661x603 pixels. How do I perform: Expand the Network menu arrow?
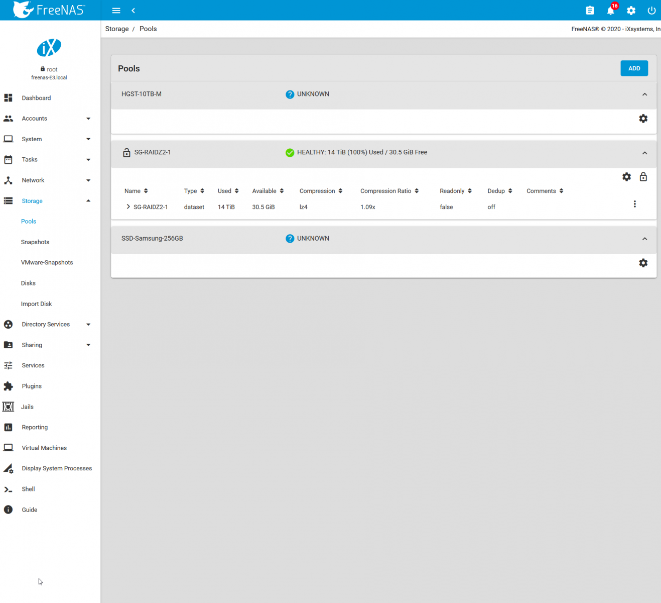(88, 180)
